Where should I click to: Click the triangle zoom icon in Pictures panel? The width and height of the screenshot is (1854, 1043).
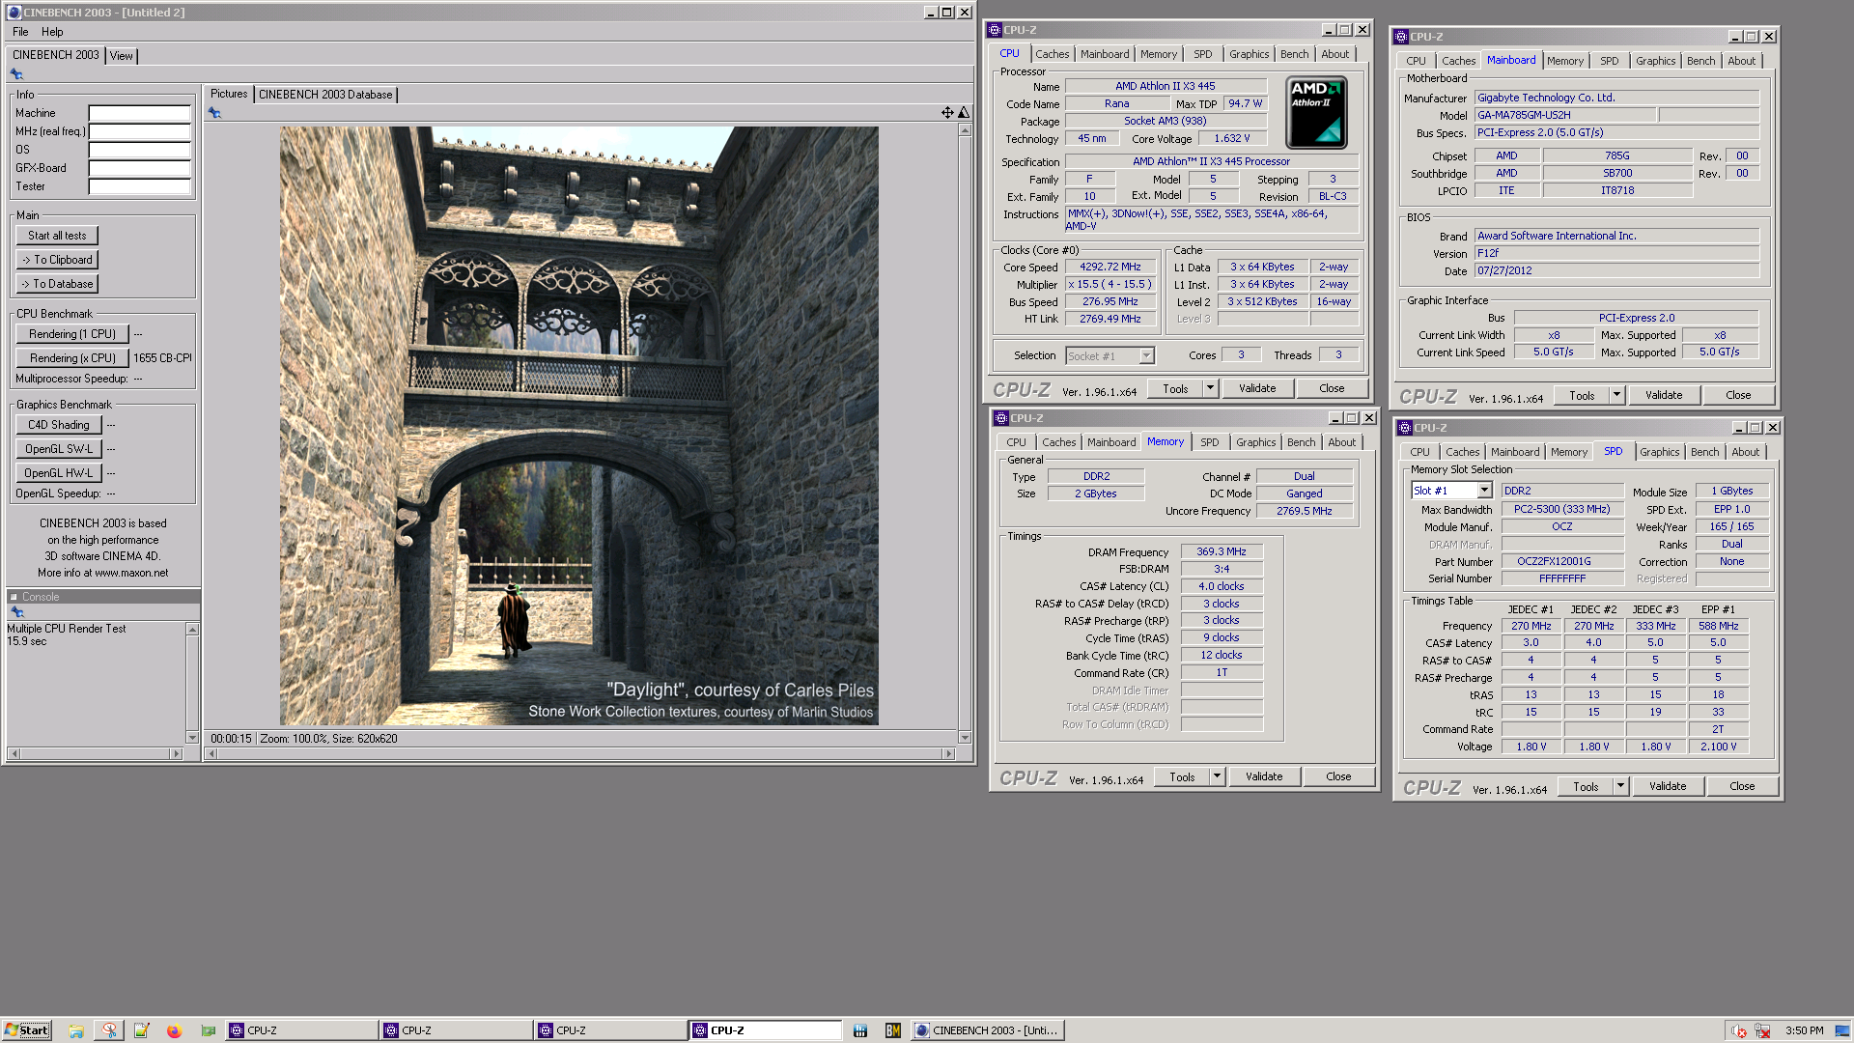click(x=963, y=113)
